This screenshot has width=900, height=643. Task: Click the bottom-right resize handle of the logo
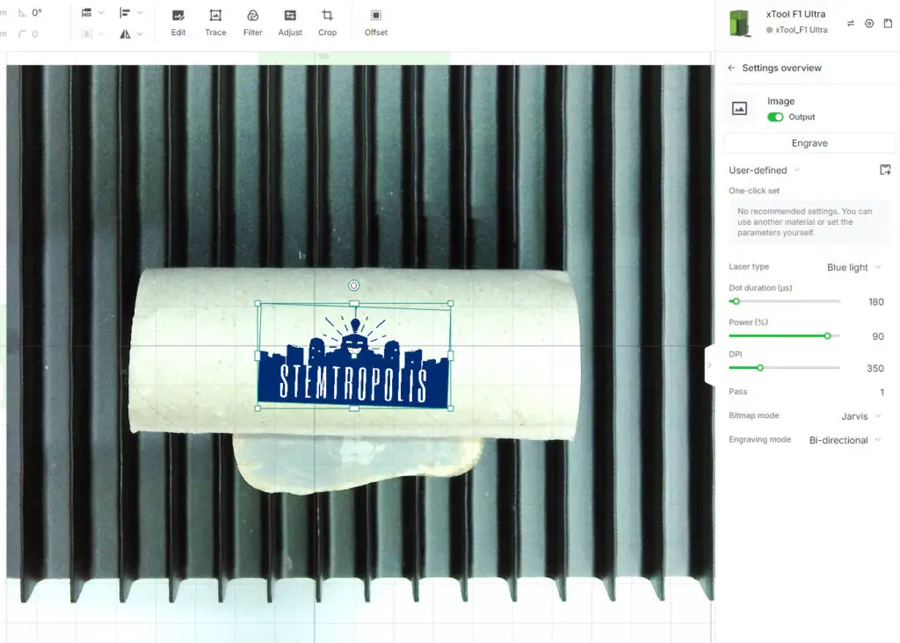point(451,408)
